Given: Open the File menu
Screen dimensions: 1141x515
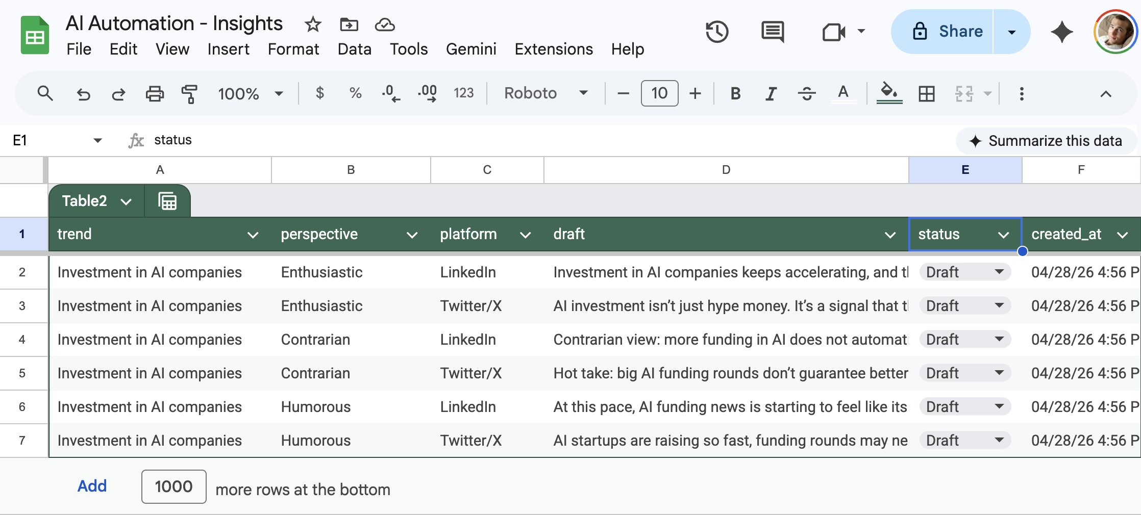Looking at the screenshot, I should (79, 49).
